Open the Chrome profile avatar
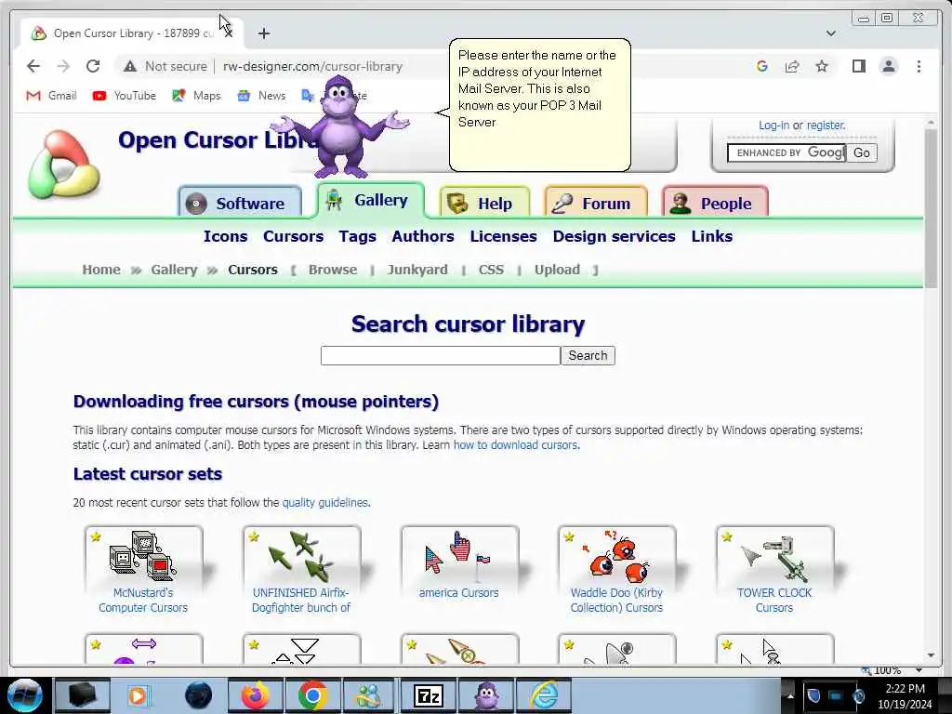 (x=888, y=66)
